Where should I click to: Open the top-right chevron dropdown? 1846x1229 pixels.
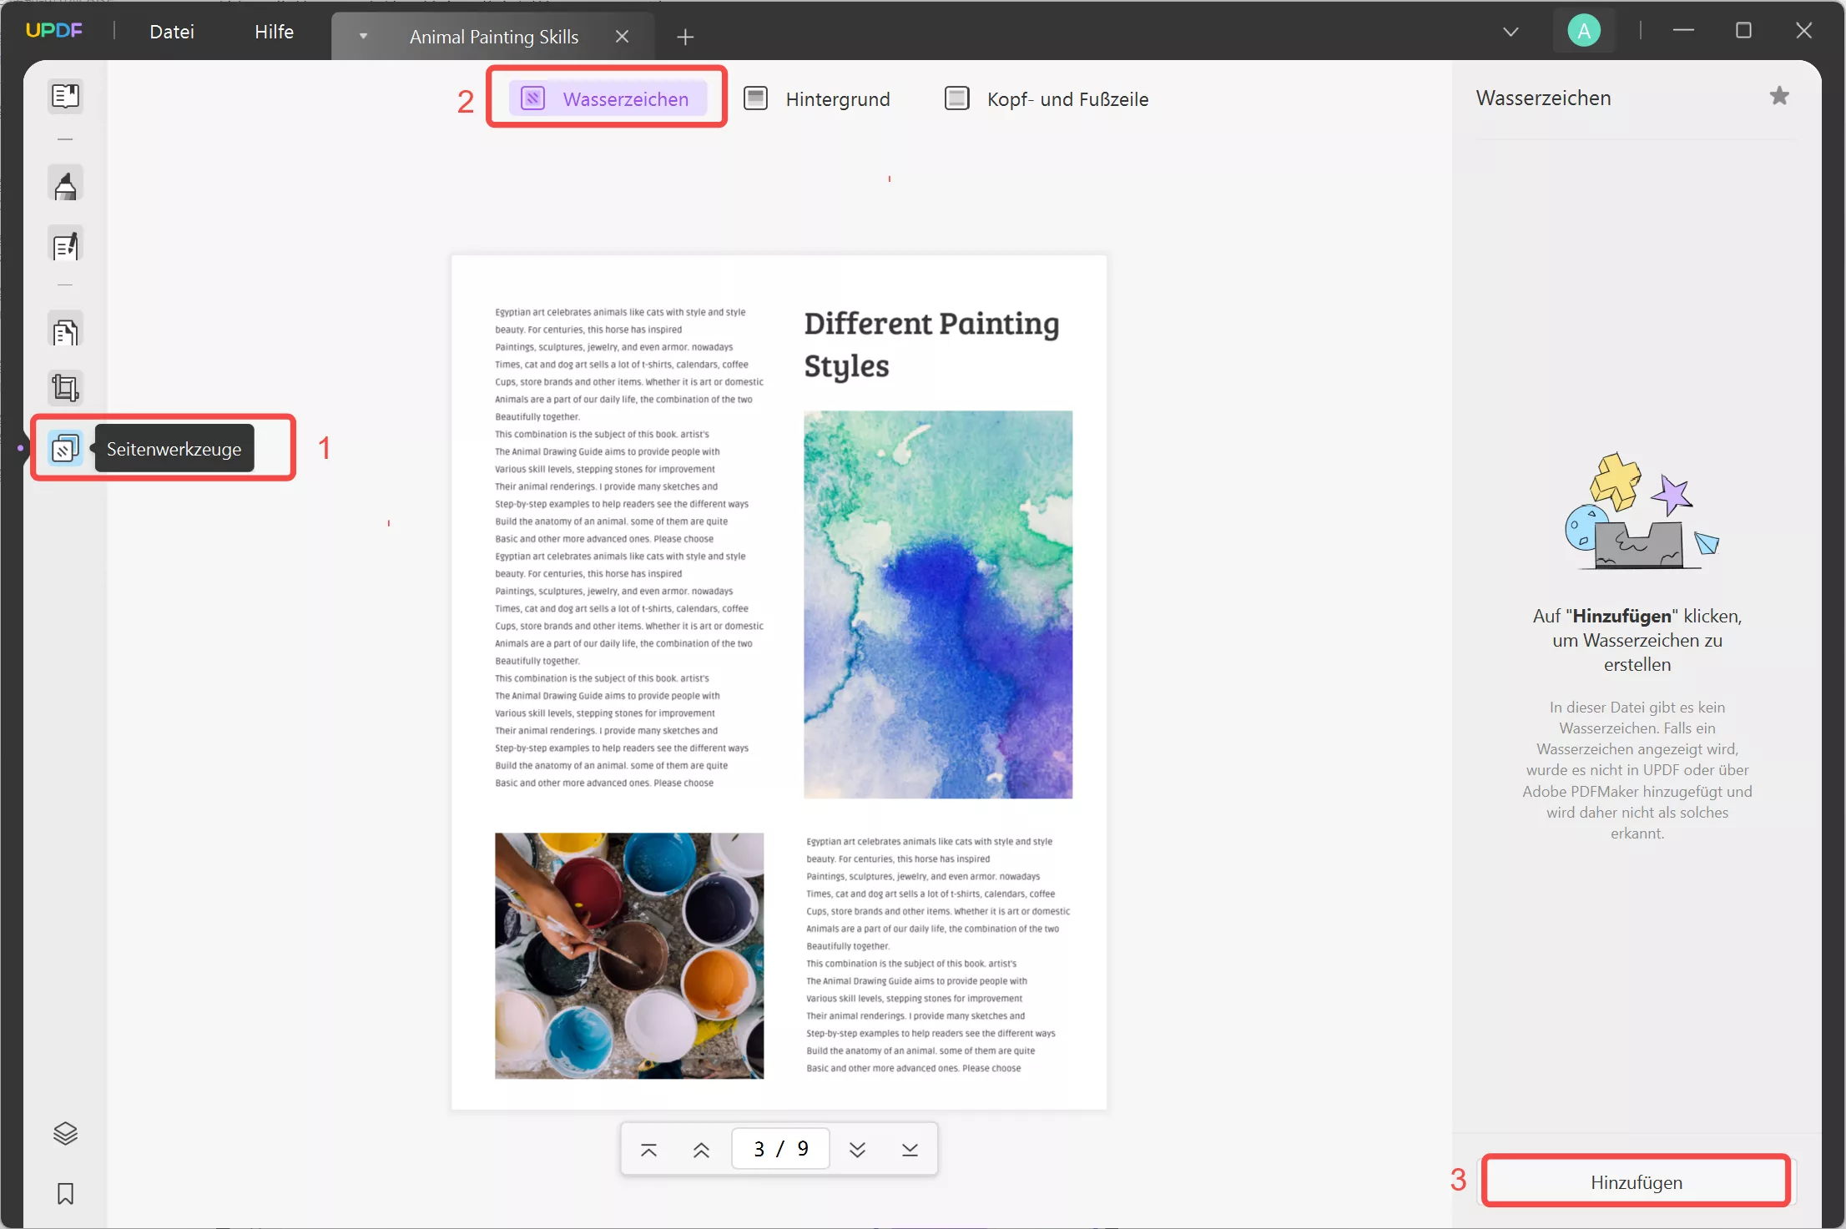click(1511, 31)
